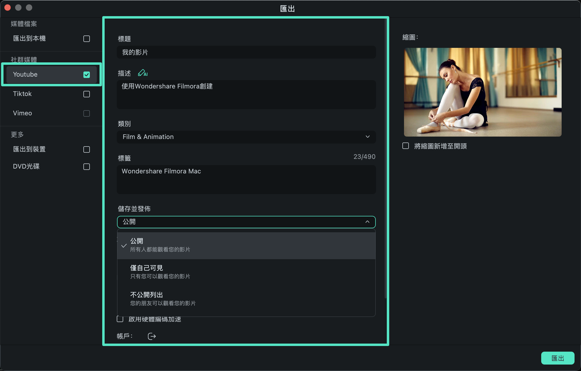Select 僅自己可見 privacy option
The width and height of the screenshot is (581, 371).
(246, 272)
